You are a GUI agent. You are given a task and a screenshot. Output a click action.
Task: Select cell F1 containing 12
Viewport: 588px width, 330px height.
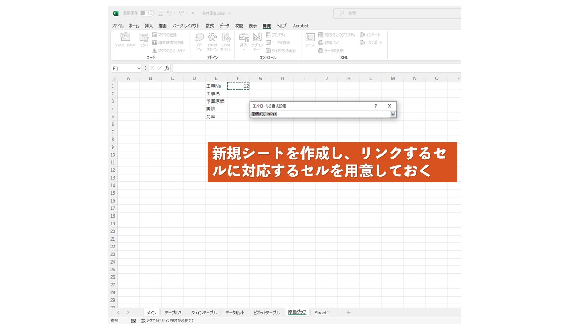click(x=238, y=86)
